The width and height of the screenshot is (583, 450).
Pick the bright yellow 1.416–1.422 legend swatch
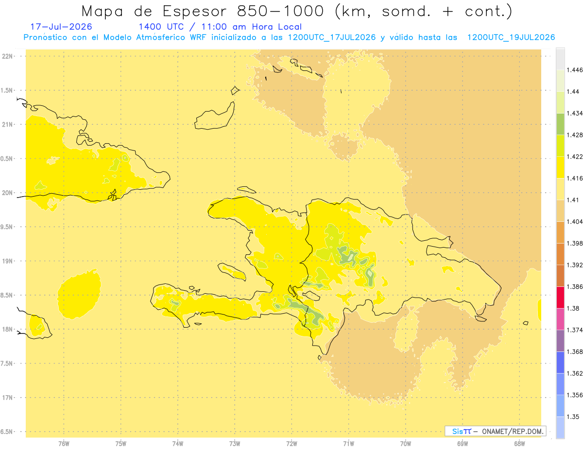tap(560, 167)
